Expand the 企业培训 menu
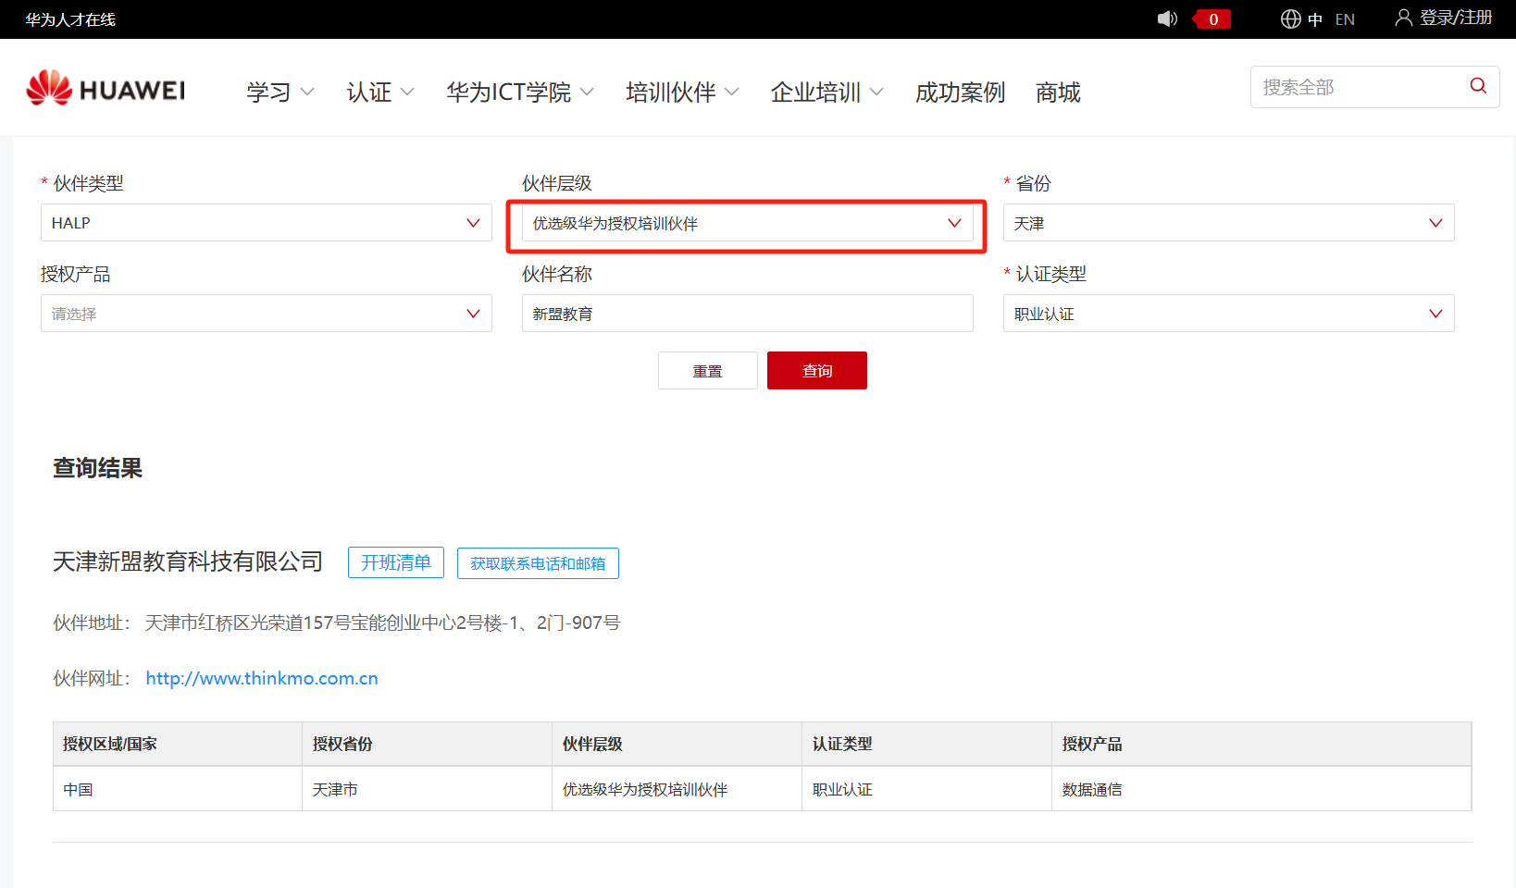 [827, 92]
